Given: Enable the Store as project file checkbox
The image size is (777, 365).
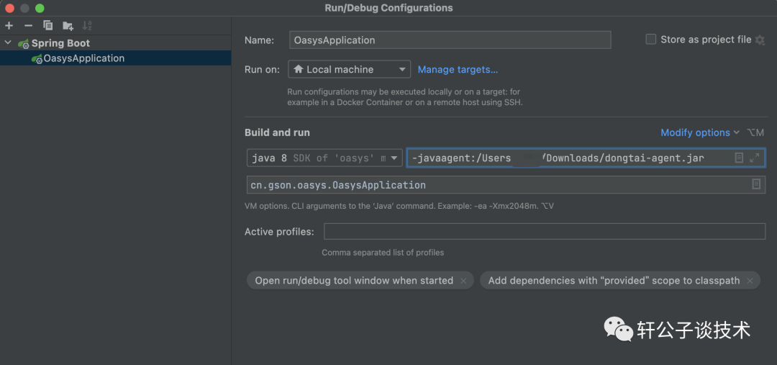Looking at the screenshot, I should coord(651,40).
